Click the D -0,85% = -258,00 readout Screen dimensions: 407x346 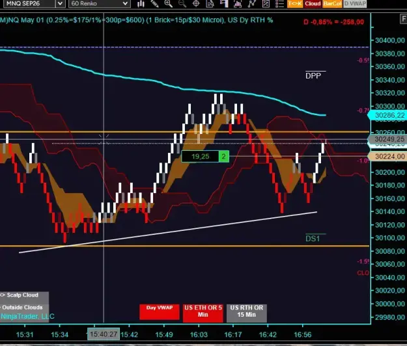333,22
